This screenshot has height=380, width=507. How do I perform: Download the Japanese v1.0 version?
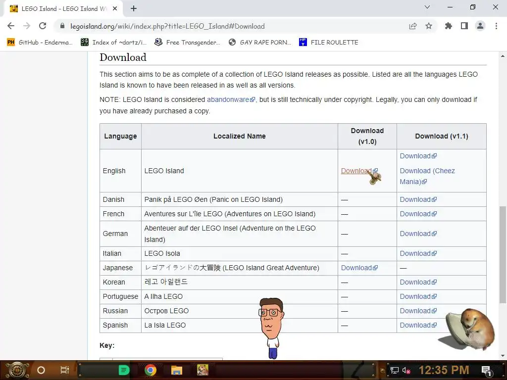(x=359, y=268)
